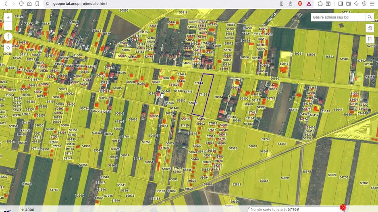This screenshot has height=212, width=378.
Task: Select parcel labeled 58975
Action: (306, 172)
